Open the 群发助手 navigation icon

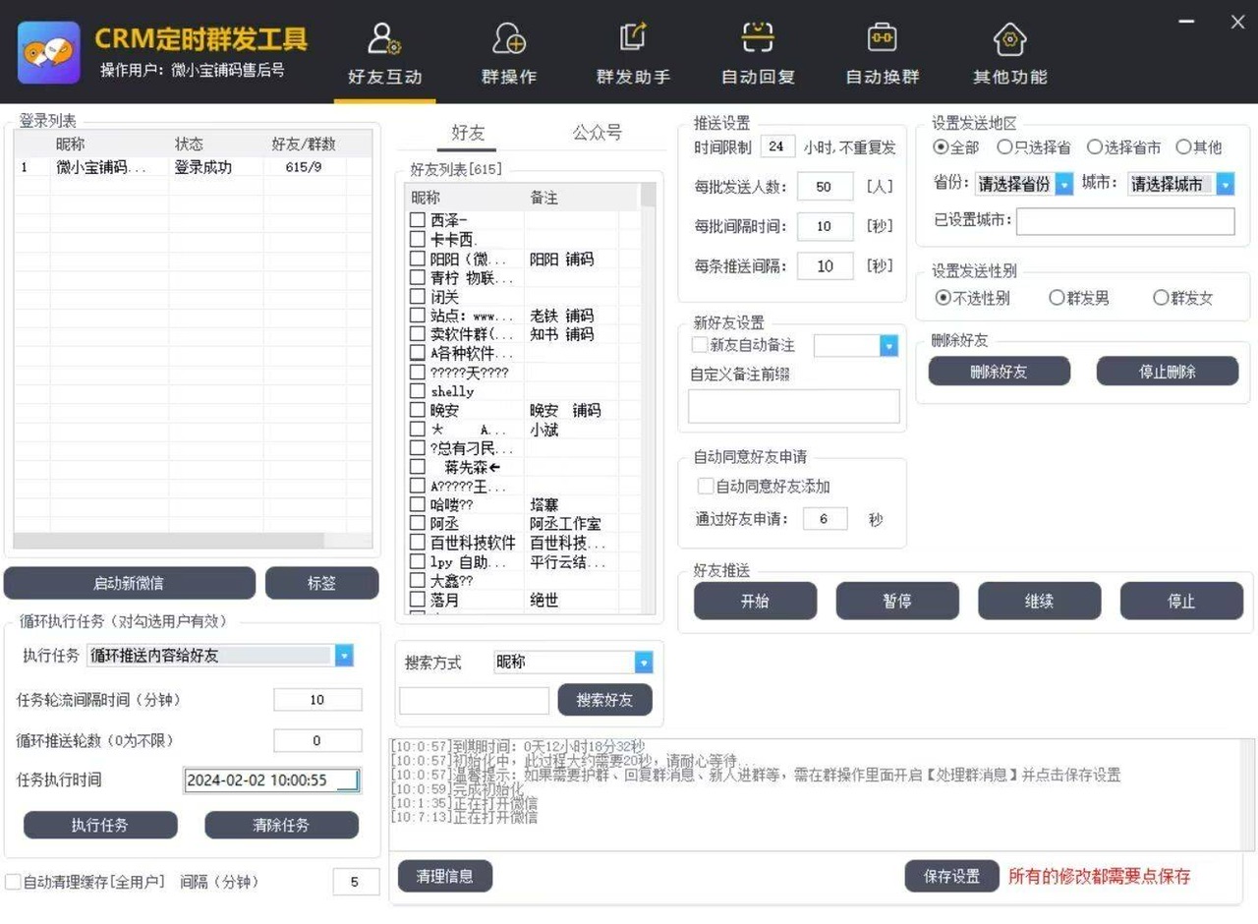pos(633,39)
